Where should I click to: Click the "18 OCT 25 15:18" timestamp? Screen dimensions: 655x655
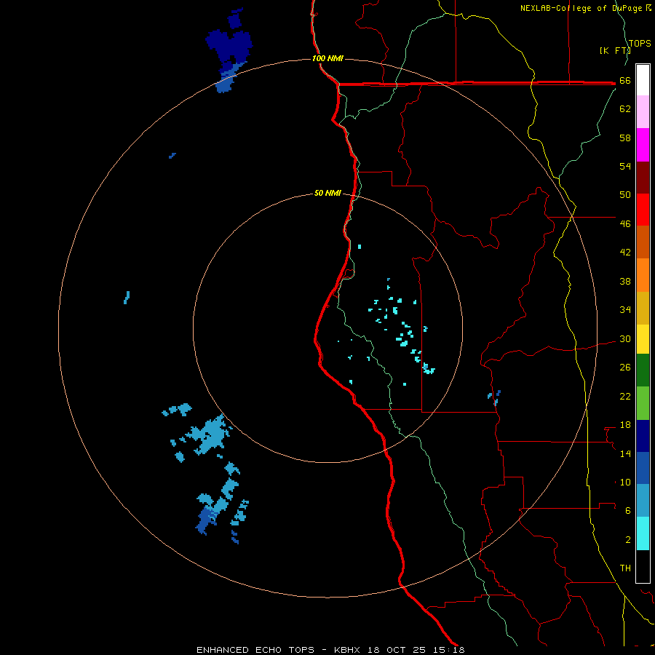click(416, 650)
